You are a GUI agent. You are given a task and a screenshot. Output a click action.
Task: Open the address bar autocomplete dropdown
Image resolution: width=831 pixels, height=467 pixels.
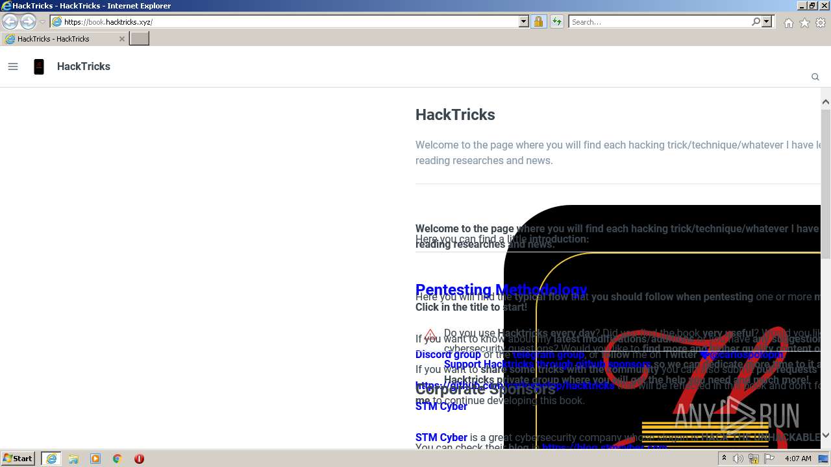click(524, 22)
